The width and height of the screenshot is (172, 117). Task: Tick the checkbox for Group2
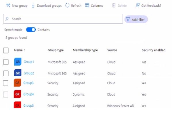coord(6,73)
